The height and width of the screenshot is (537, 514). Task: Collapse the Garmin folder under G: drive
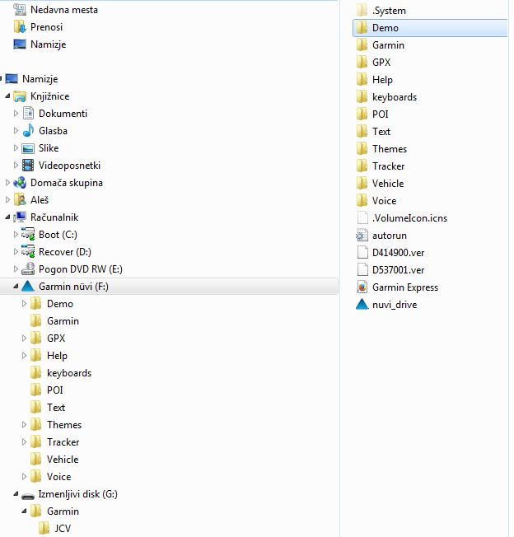pyautogui.click(x=24, y=511)
